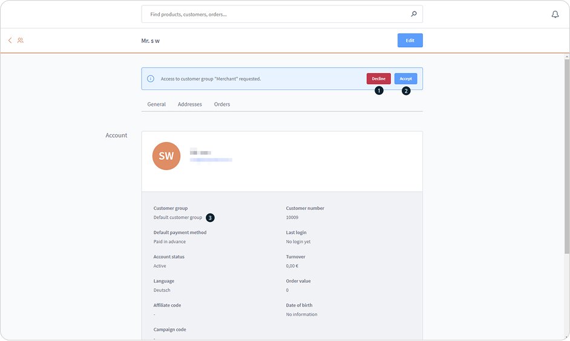
Task: Open the Addresses tab
Action: pyautogui.click(x=190, y=105)
